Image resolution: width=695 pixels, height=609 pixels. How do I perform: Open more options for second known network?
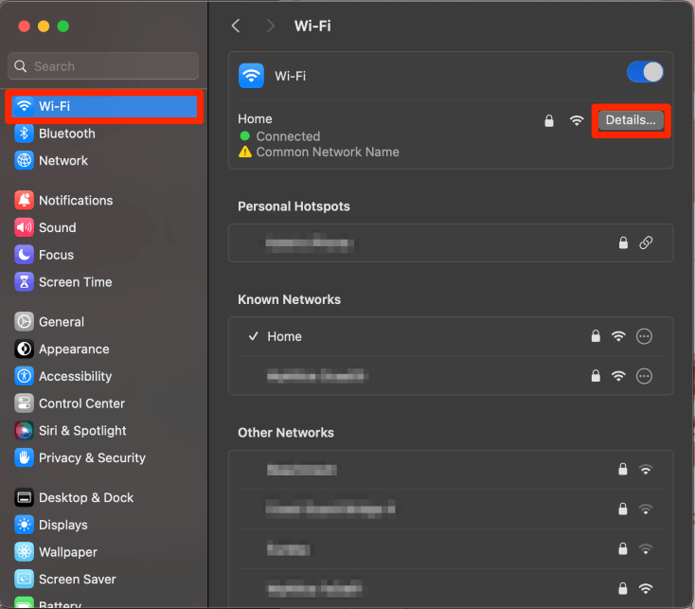[x=645, y=376]
